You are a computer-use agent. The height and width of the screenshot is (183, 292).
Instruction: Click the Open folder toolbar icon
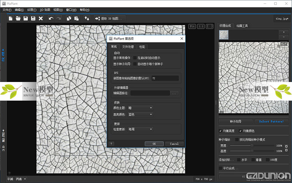click(x=18, y=18)
